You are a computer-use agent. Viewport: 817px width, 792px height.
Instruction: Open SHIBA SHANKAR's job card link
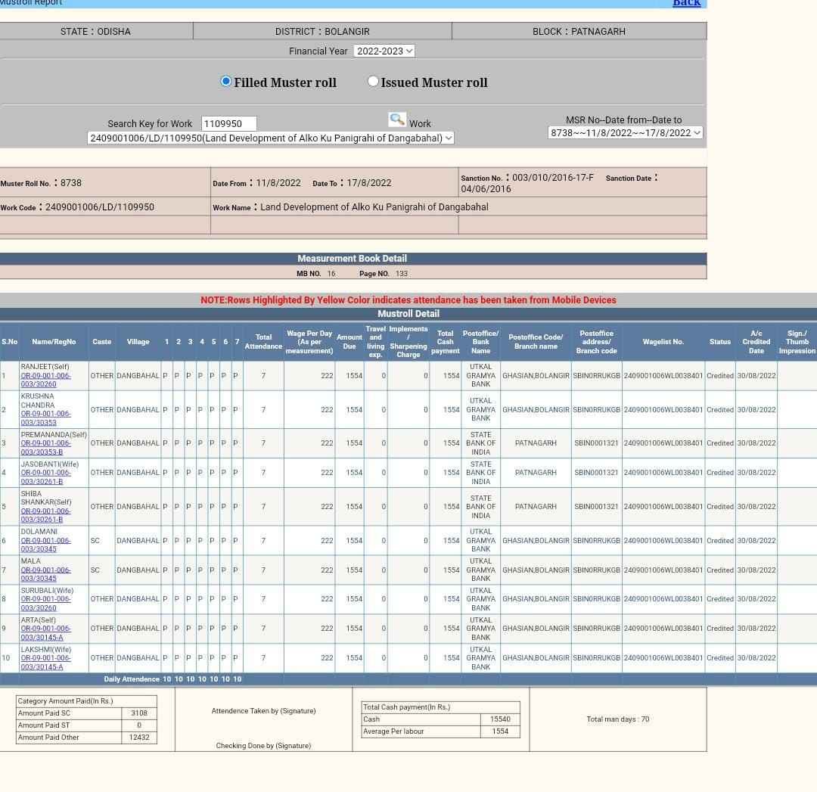tap(46, 515)
